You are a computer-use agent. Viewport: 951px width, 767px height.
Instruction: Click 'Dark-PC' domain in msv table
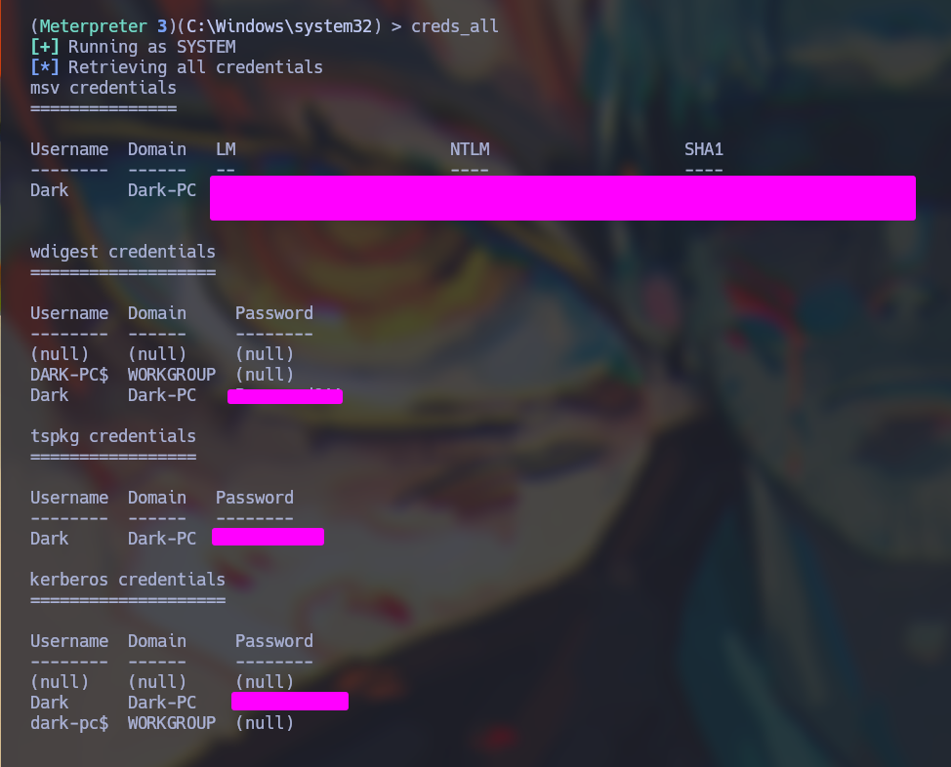(162, 190)
